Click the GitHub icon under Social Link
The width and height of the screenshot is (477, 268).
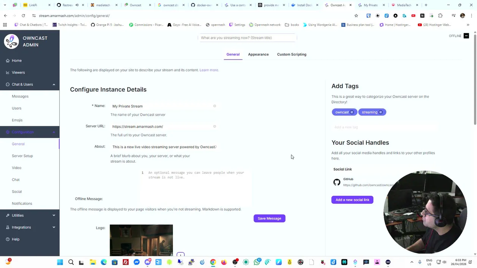[x=337, y=182]
